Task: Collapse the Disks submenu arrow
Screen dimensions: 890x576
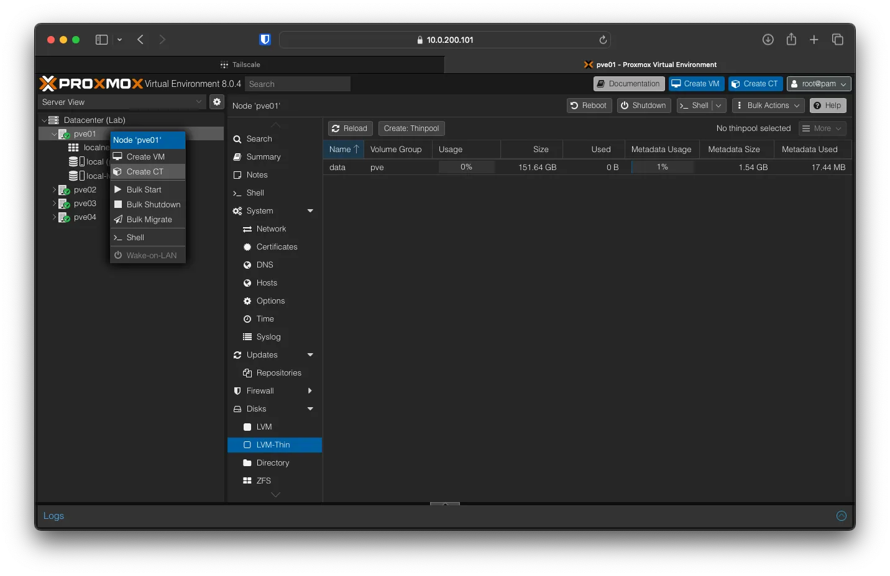Action: click(310, 409)
